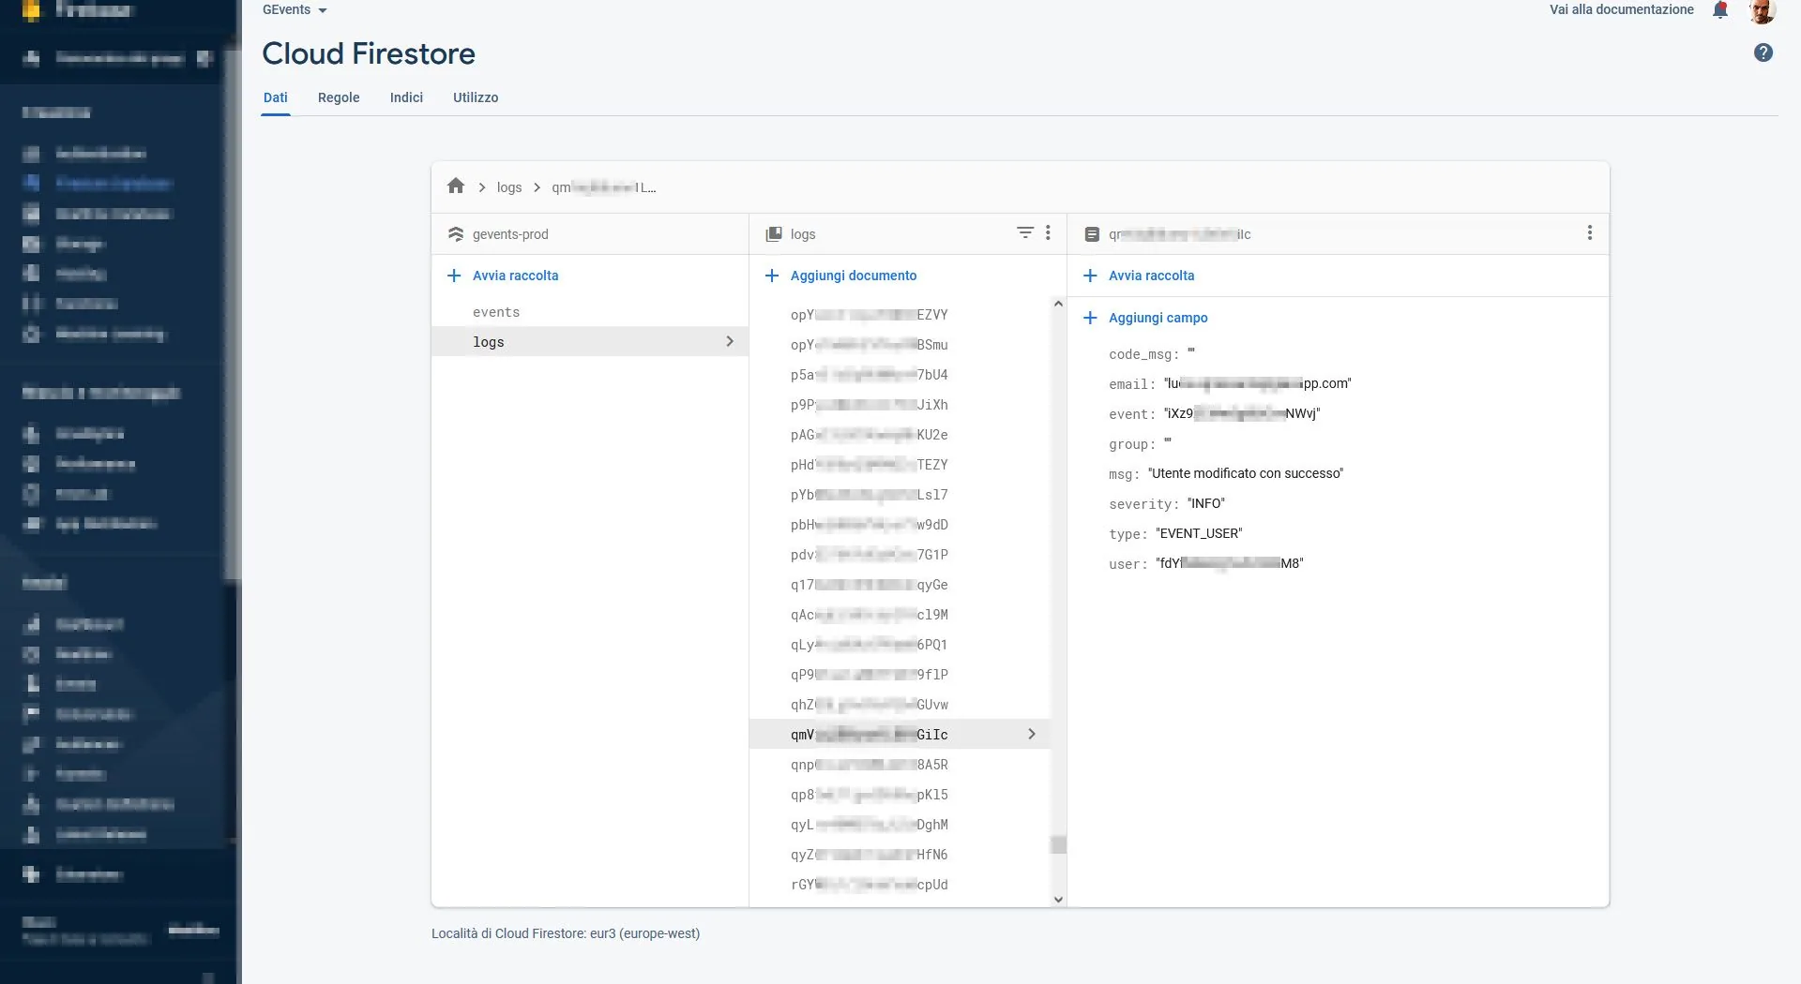Switch to the Indici tab
This screenshot has height=984, width=1801.
point(406,97)
